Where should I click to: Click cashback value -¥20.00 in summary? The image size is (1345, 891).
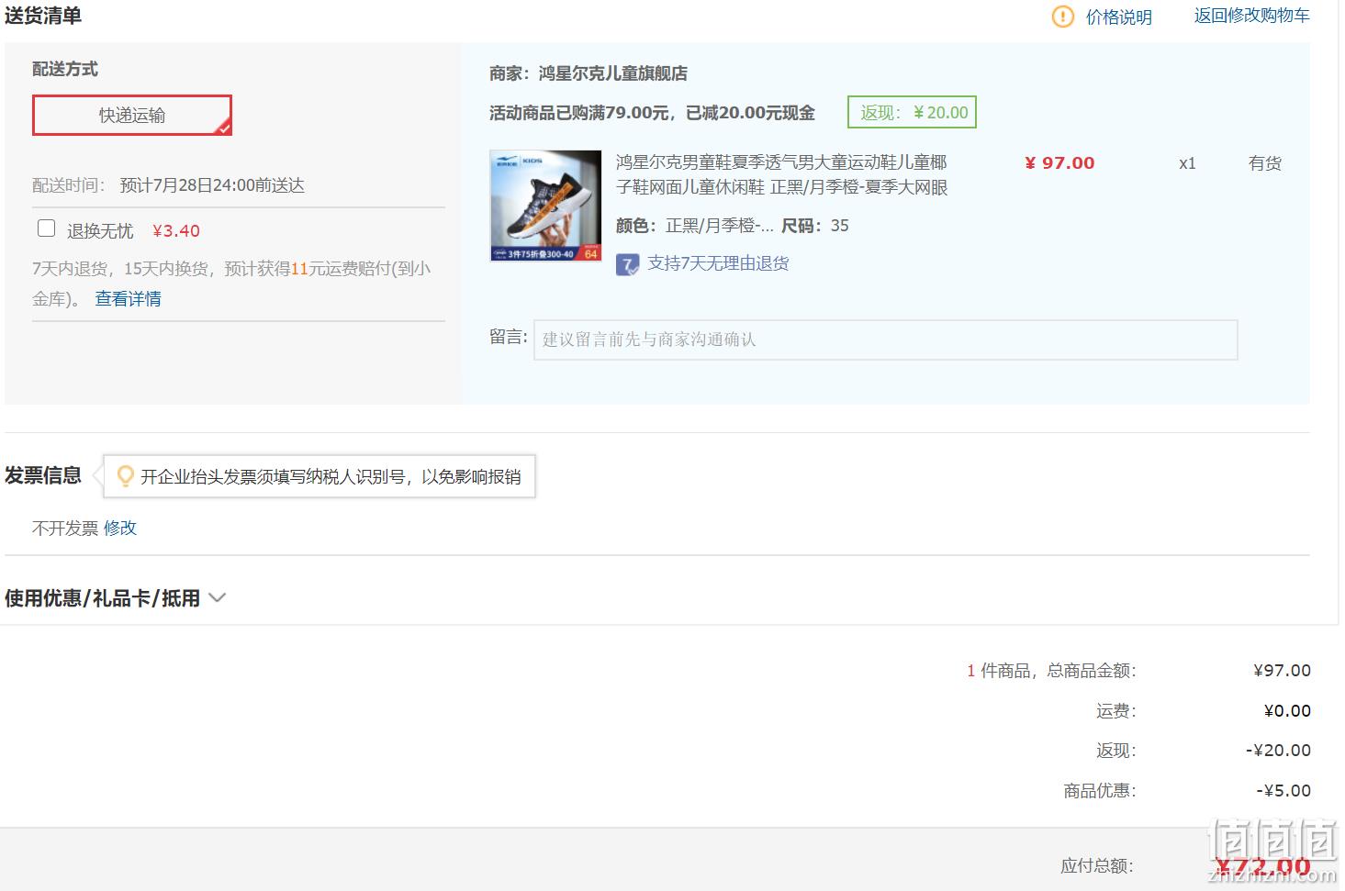[x=1278, y=751]
